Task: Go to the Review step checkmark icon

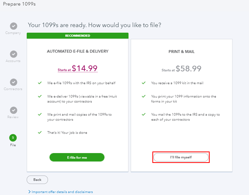Action: click(x=14, y=110)
